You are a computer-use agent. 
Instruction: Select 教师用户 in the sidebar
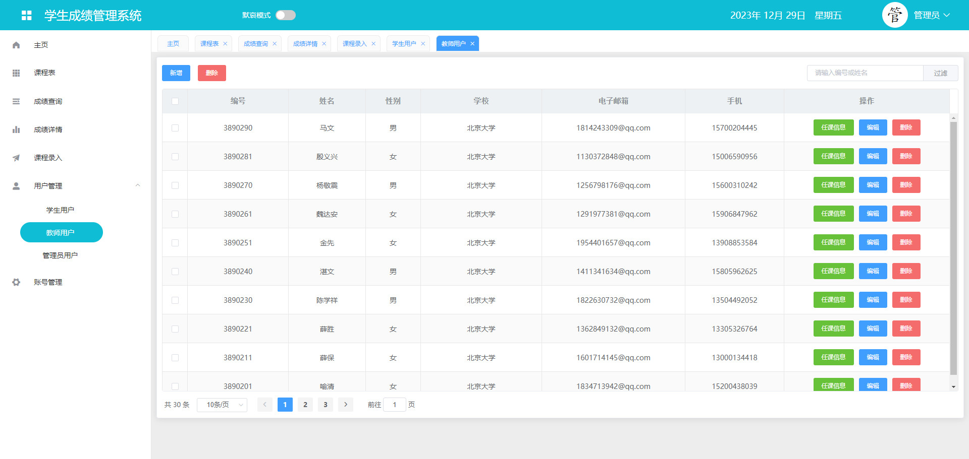click(62, 232)
